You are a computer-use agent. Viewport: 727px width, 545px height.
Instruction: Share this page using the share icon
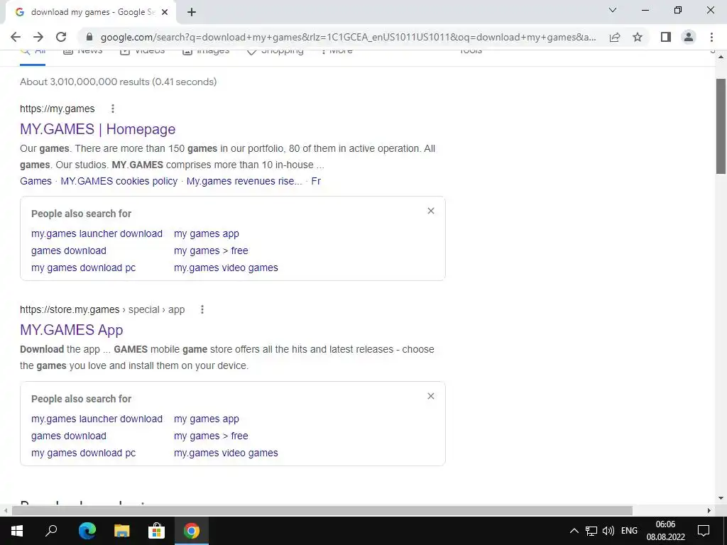pyautogui.click(x=615, y=37)
